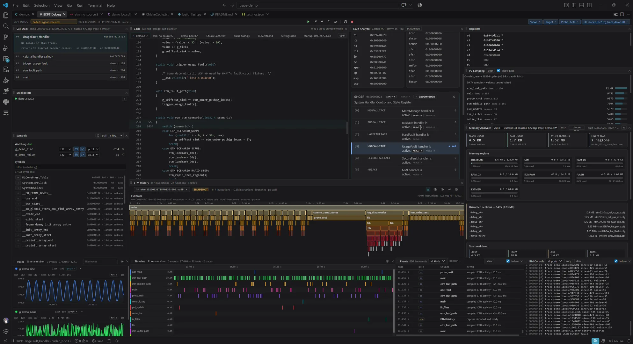This screenshot has width=633, height=344.
Task: Open the i32 type dropdown for g_demo_sine
Action: [x=65, y=149]
